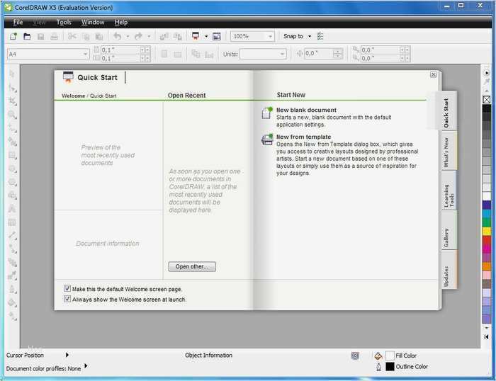Click the Save disk icon in toolbar
This screenshot has width=496, height=381.
pos(41,37)
